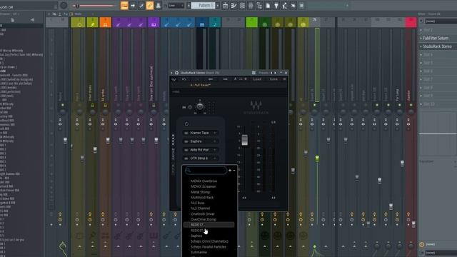The width and height of the screenshot is (457, 257).
Task: Click the master mixer track fader
Action: point(65,141)
